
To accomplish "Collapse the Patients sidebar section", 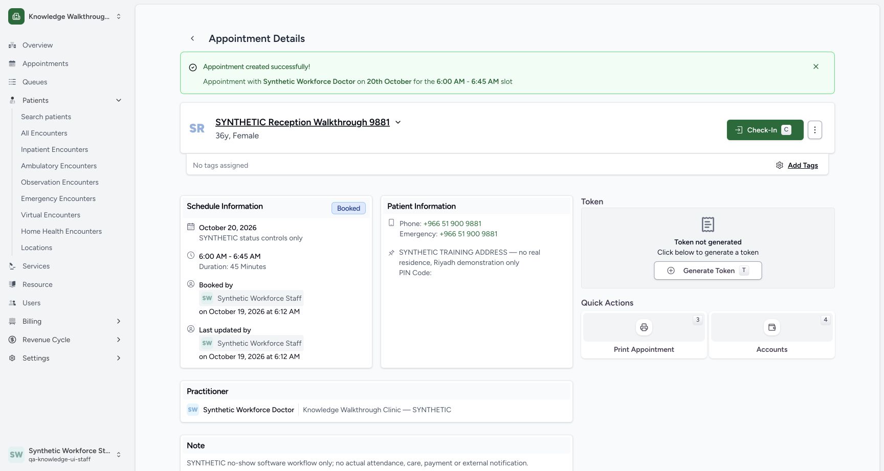I will tap(119, 100).
